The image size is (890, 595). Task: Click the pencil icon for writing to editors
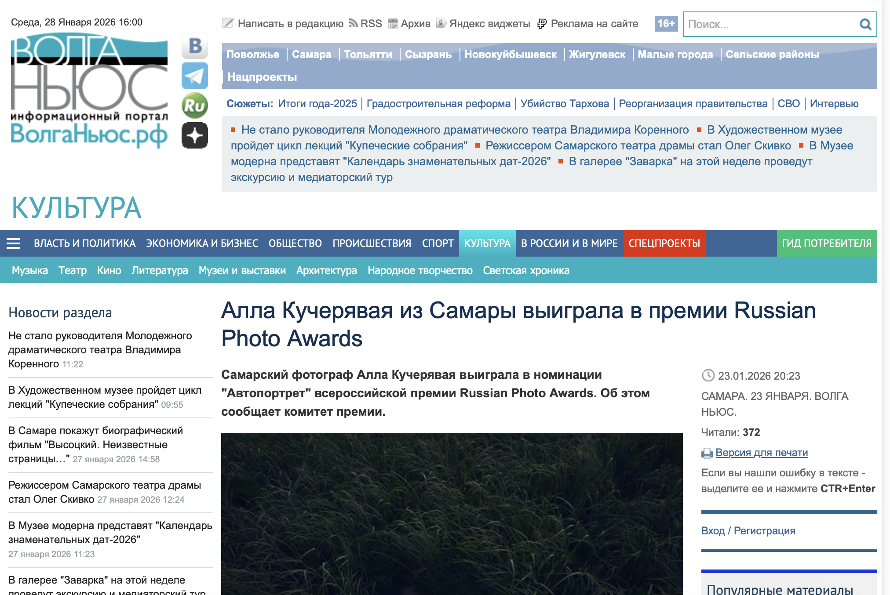click(228, 23)
